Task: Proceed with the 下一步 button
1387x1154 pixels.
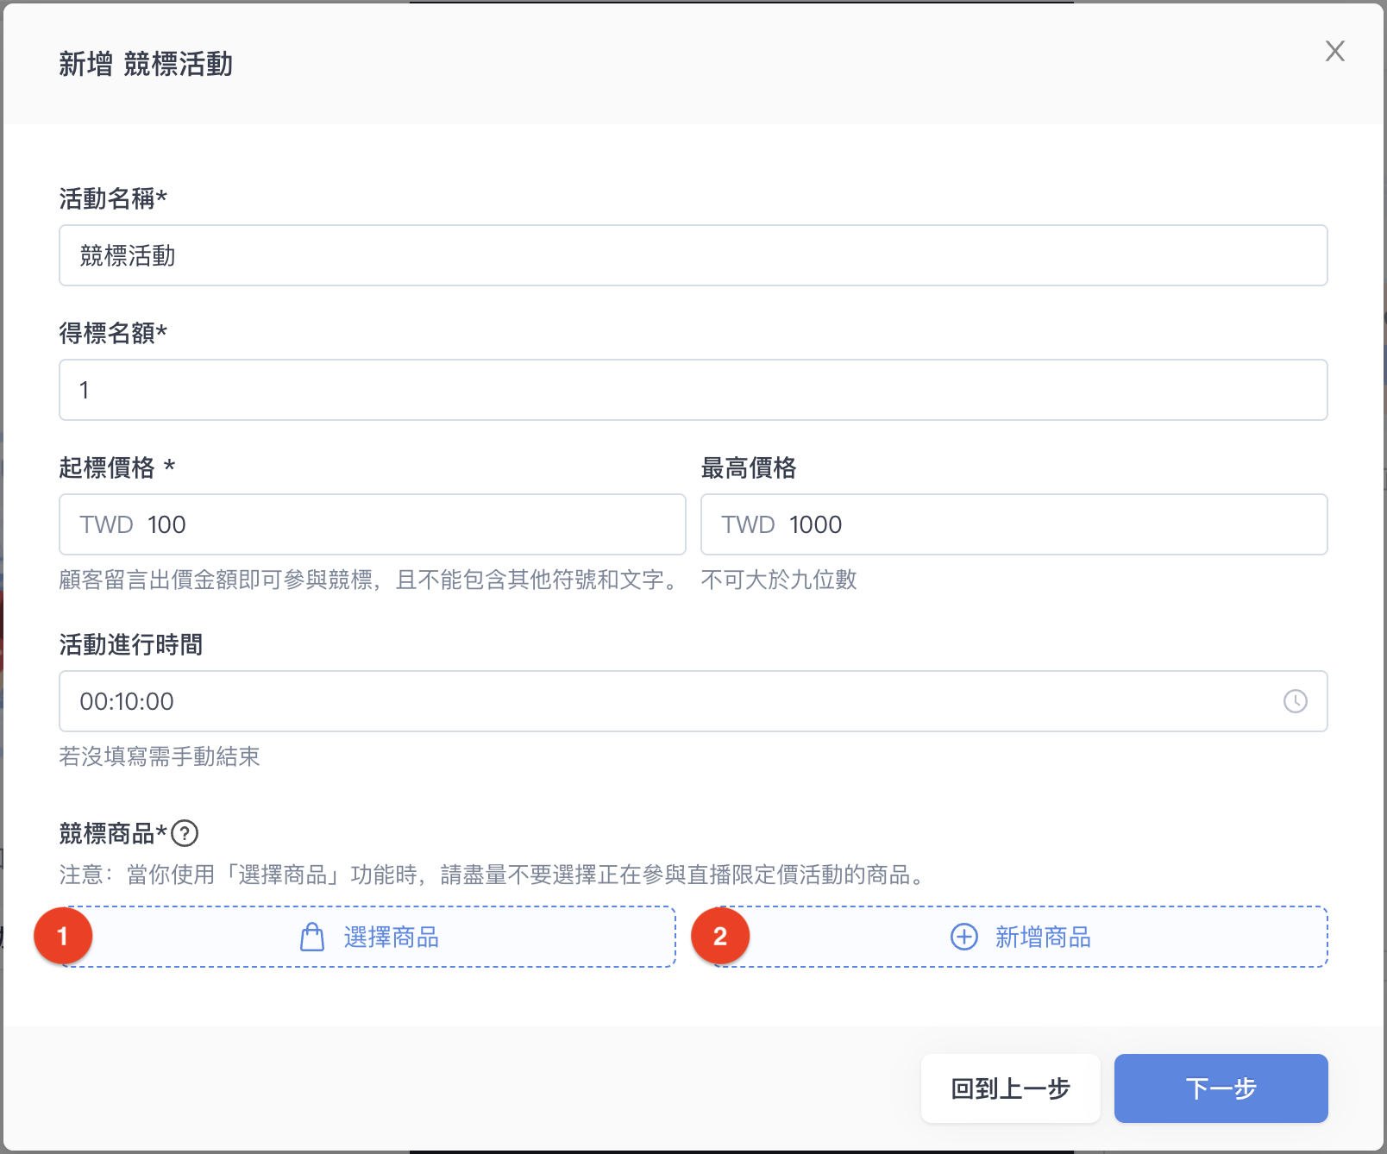Action: coord(1221,1088)
